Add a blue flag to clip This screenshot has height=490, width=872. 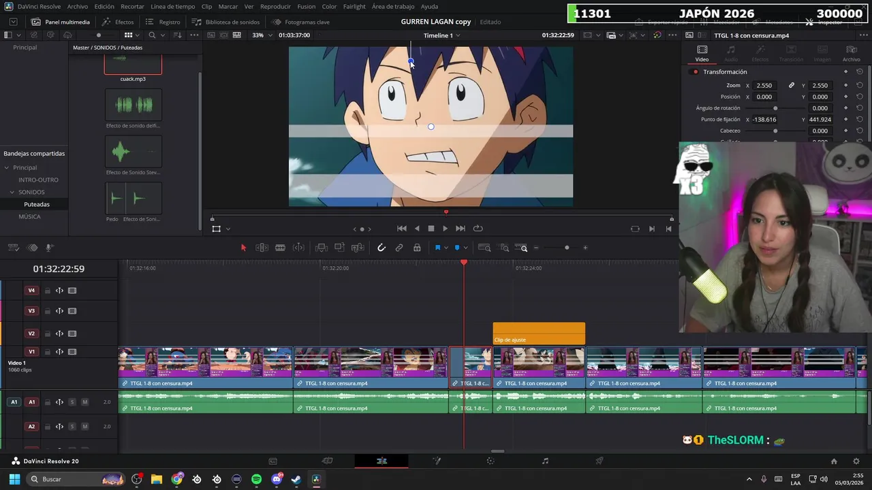pos(437,248)
